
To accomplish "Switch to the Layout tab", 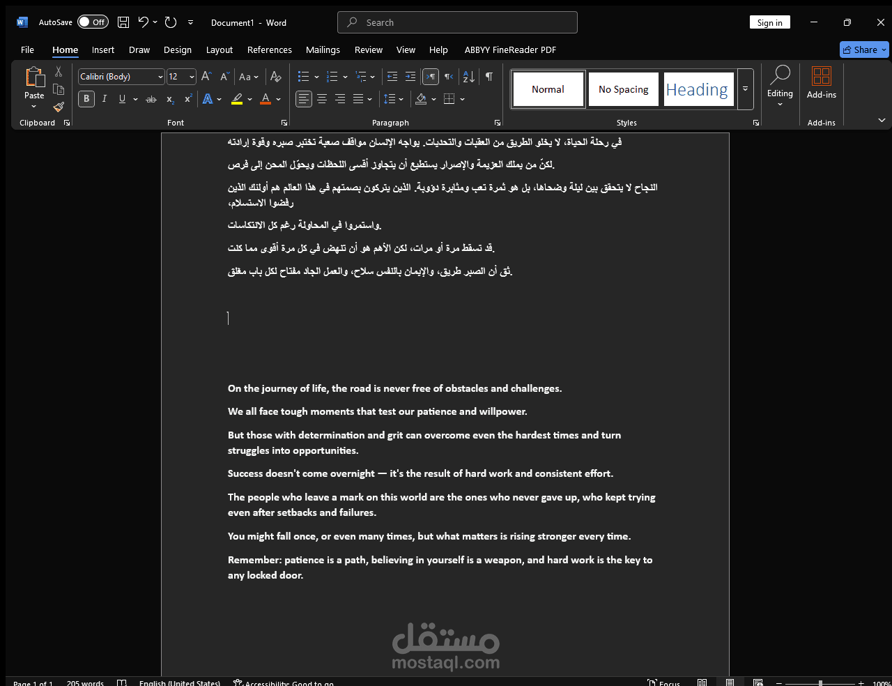I will (x=220, y=49).
